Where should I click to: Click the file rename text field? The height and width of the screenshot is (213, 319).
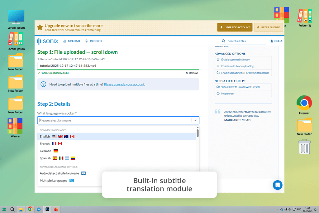pyautogui.click(x=118, y=66)
